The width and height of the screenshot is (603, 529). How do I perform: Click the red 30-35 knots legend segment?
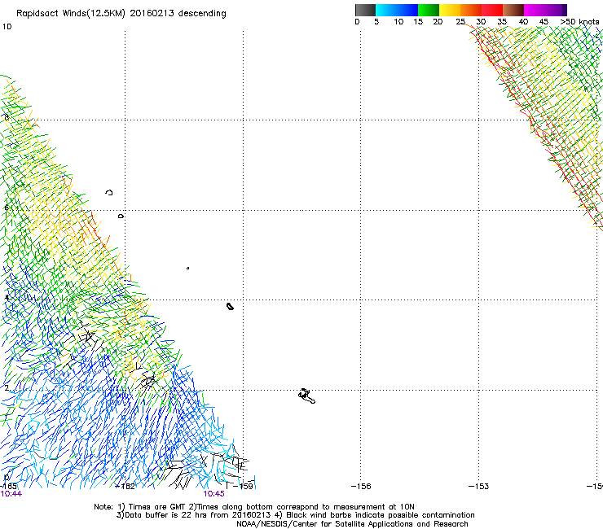pos(492,10)
